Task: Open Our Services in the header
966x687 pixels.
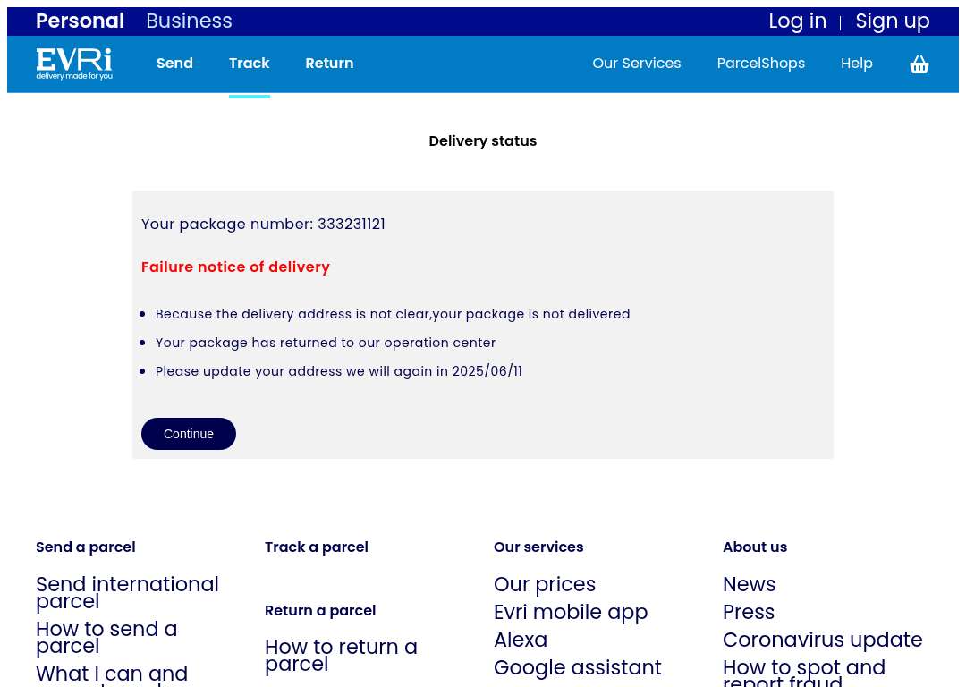Action: pyautogui.click(x=637, y=63)
